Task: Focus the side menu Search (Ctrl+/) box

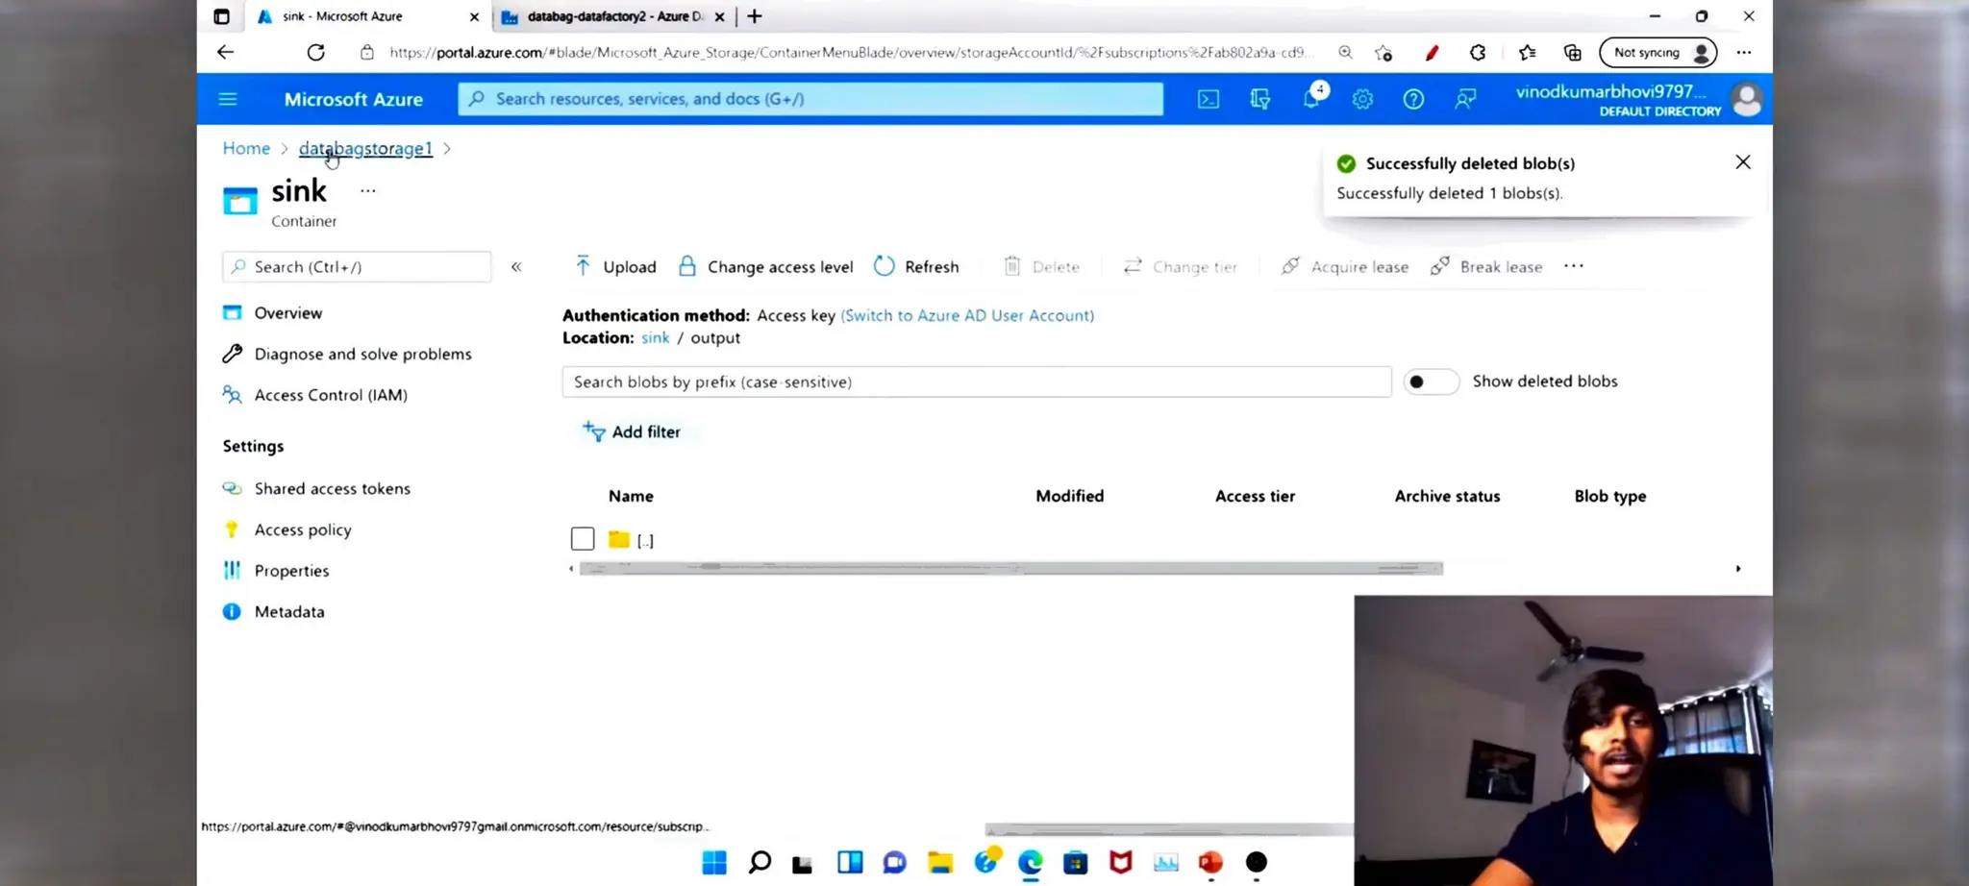Action: pos(357,267)
